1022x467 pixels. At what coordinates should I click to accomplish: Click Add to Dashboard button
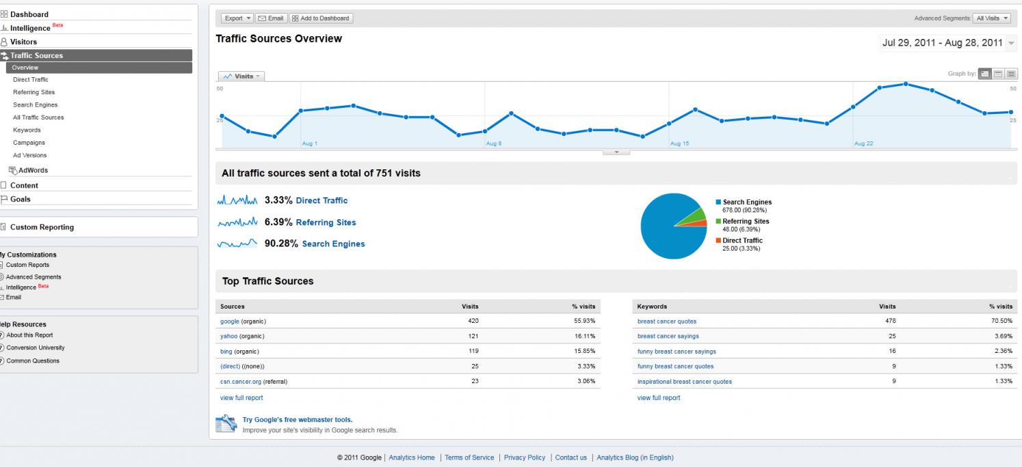[322, 18]
